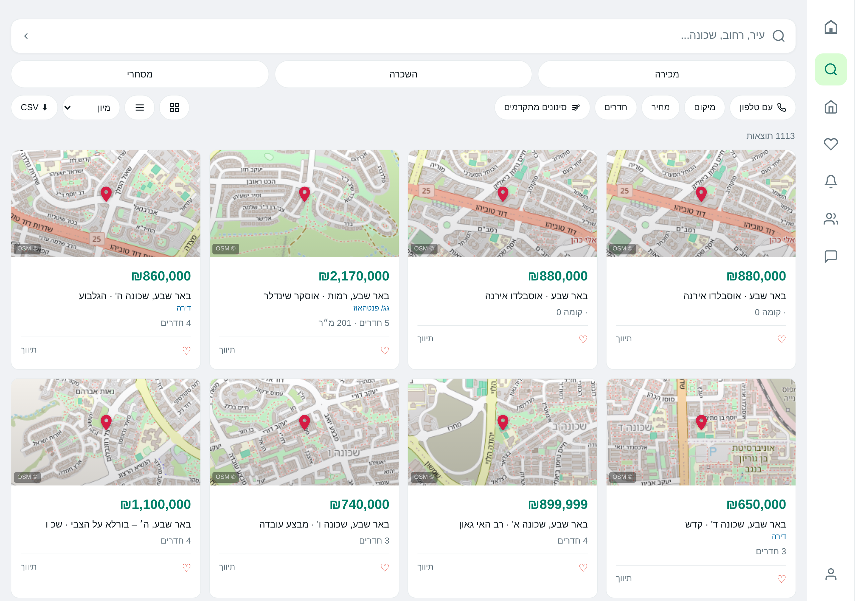Open listing אוסקר שינדלר address title
The width and height of the screenshot is (855, 601).
tap(326, 296)
